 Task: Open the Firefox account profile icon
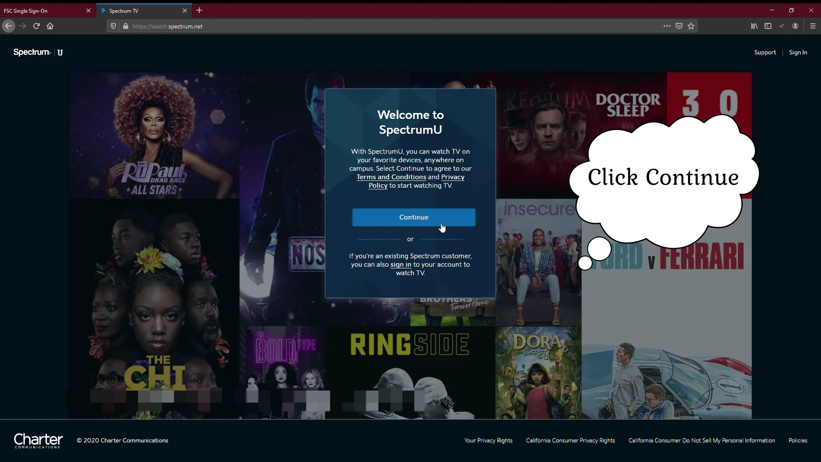pos(796,26)
